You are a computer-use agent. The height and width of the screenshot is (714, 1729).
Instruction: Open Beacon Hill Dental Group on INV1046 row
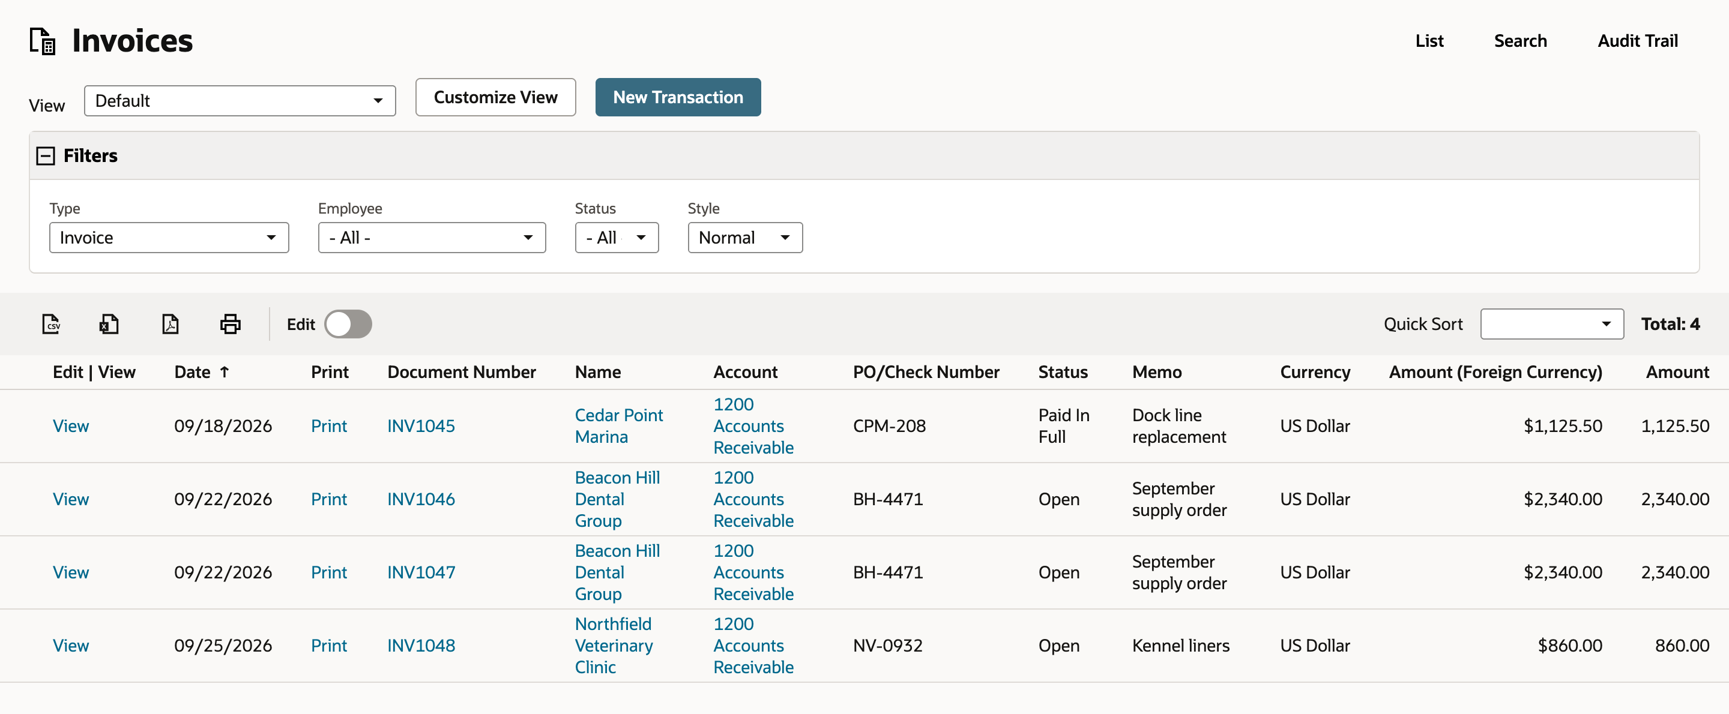pos(618,499)
